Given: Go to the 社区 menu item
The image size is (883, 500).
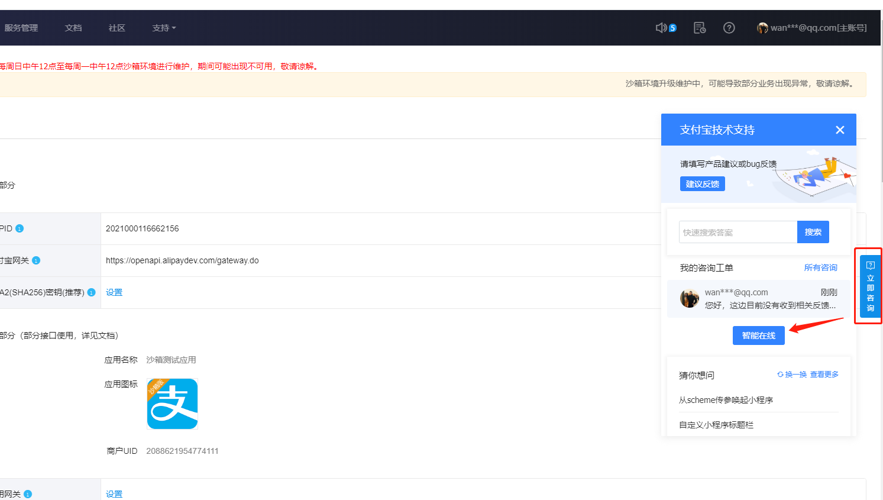Looking at the screenshot, I should click(117, 28).
